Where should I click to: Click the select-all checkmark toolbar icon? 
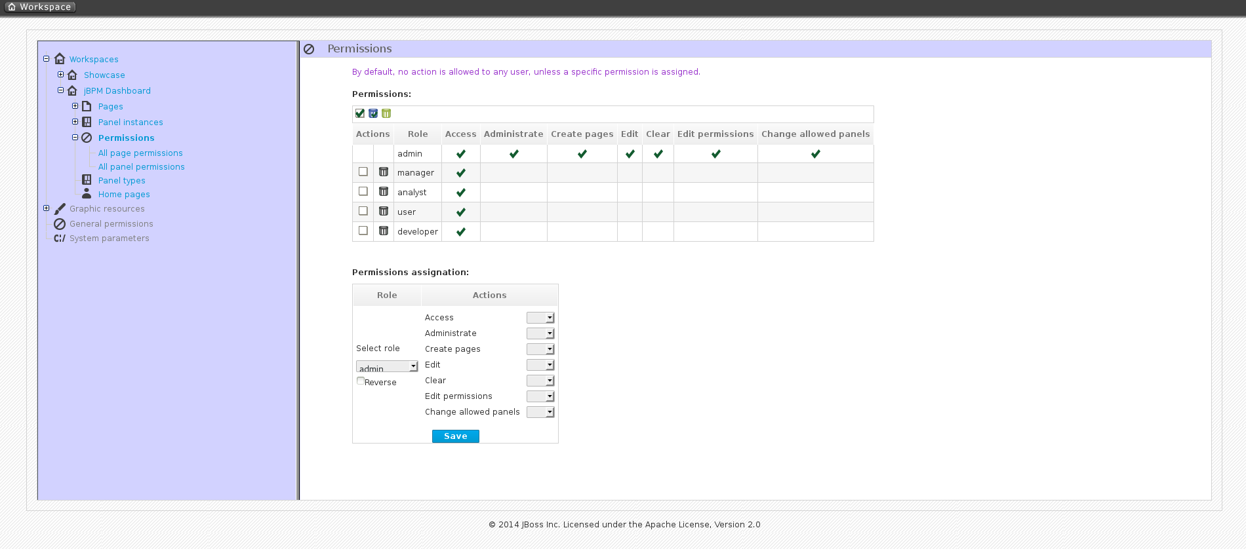point(359,113)
